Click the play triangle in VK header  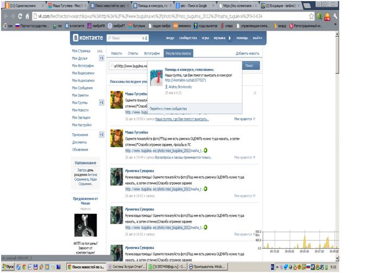coord(230,38)
